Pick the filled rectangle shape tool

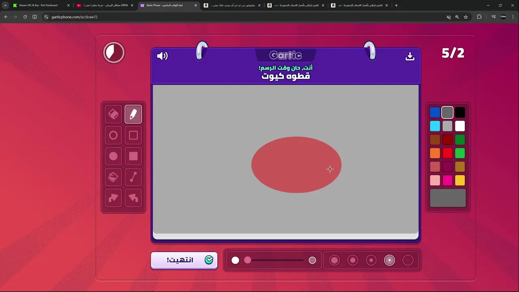pyautogui.click(x=133, y=156)
